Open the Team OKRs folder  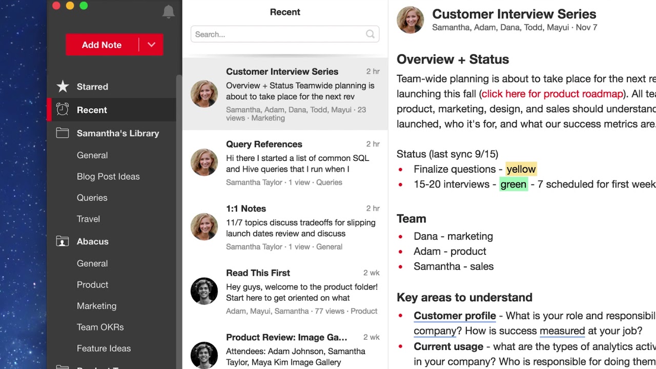pos(100,327)
